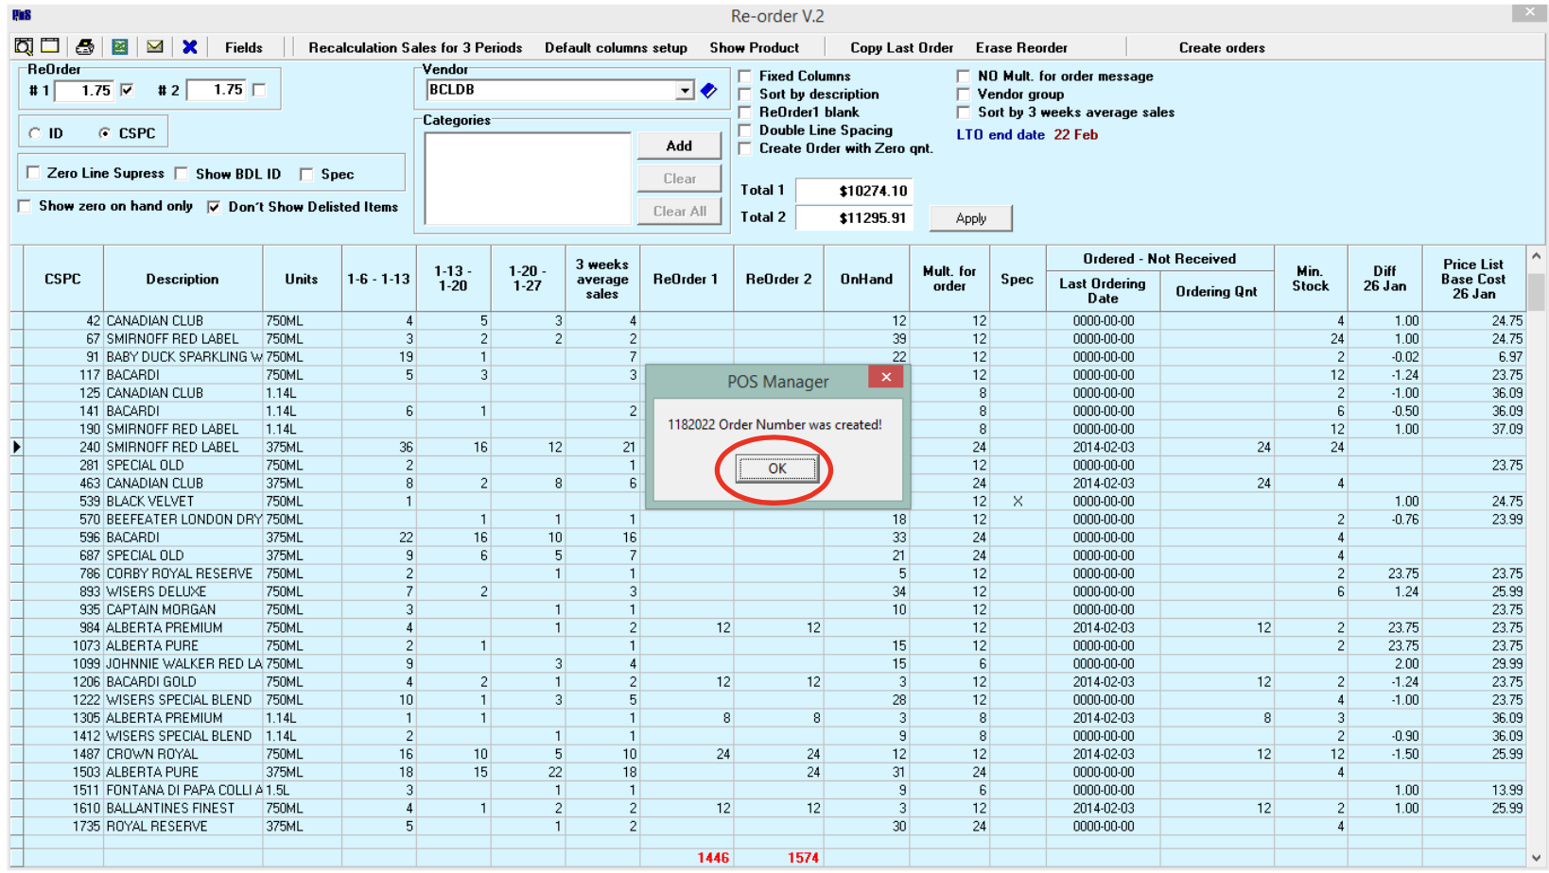Open the Vendor BCLDB dropdown
The height and width of the screenshot is (873, 1549).
686,91
